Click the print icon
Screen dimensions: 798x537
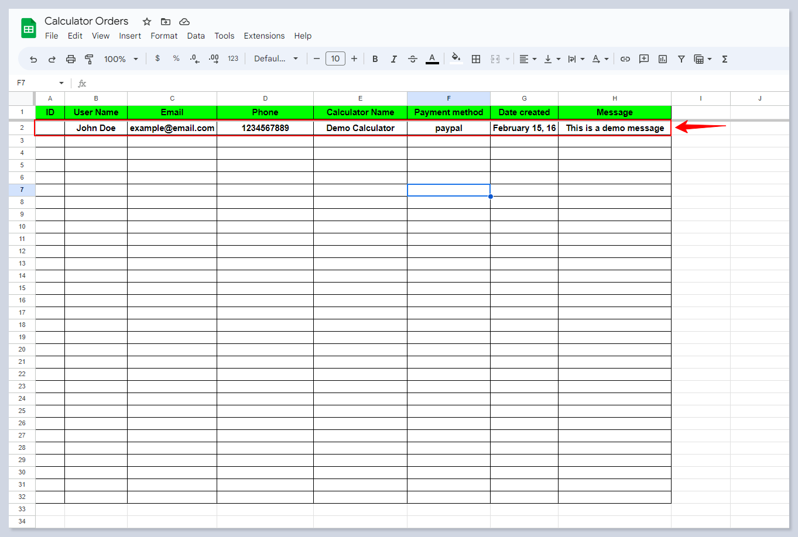click(71, 59)
